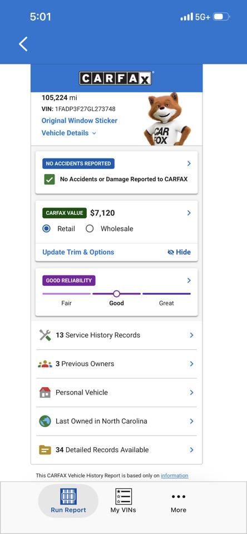Select the Retail radio button

(x=46, y=229)
